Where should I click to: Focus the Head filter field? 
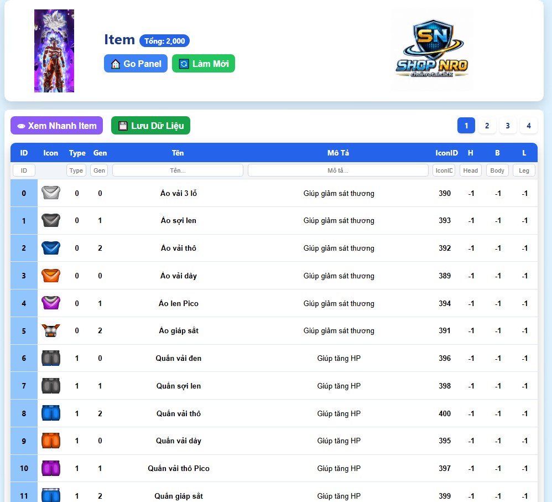click(x=470, y=170)
